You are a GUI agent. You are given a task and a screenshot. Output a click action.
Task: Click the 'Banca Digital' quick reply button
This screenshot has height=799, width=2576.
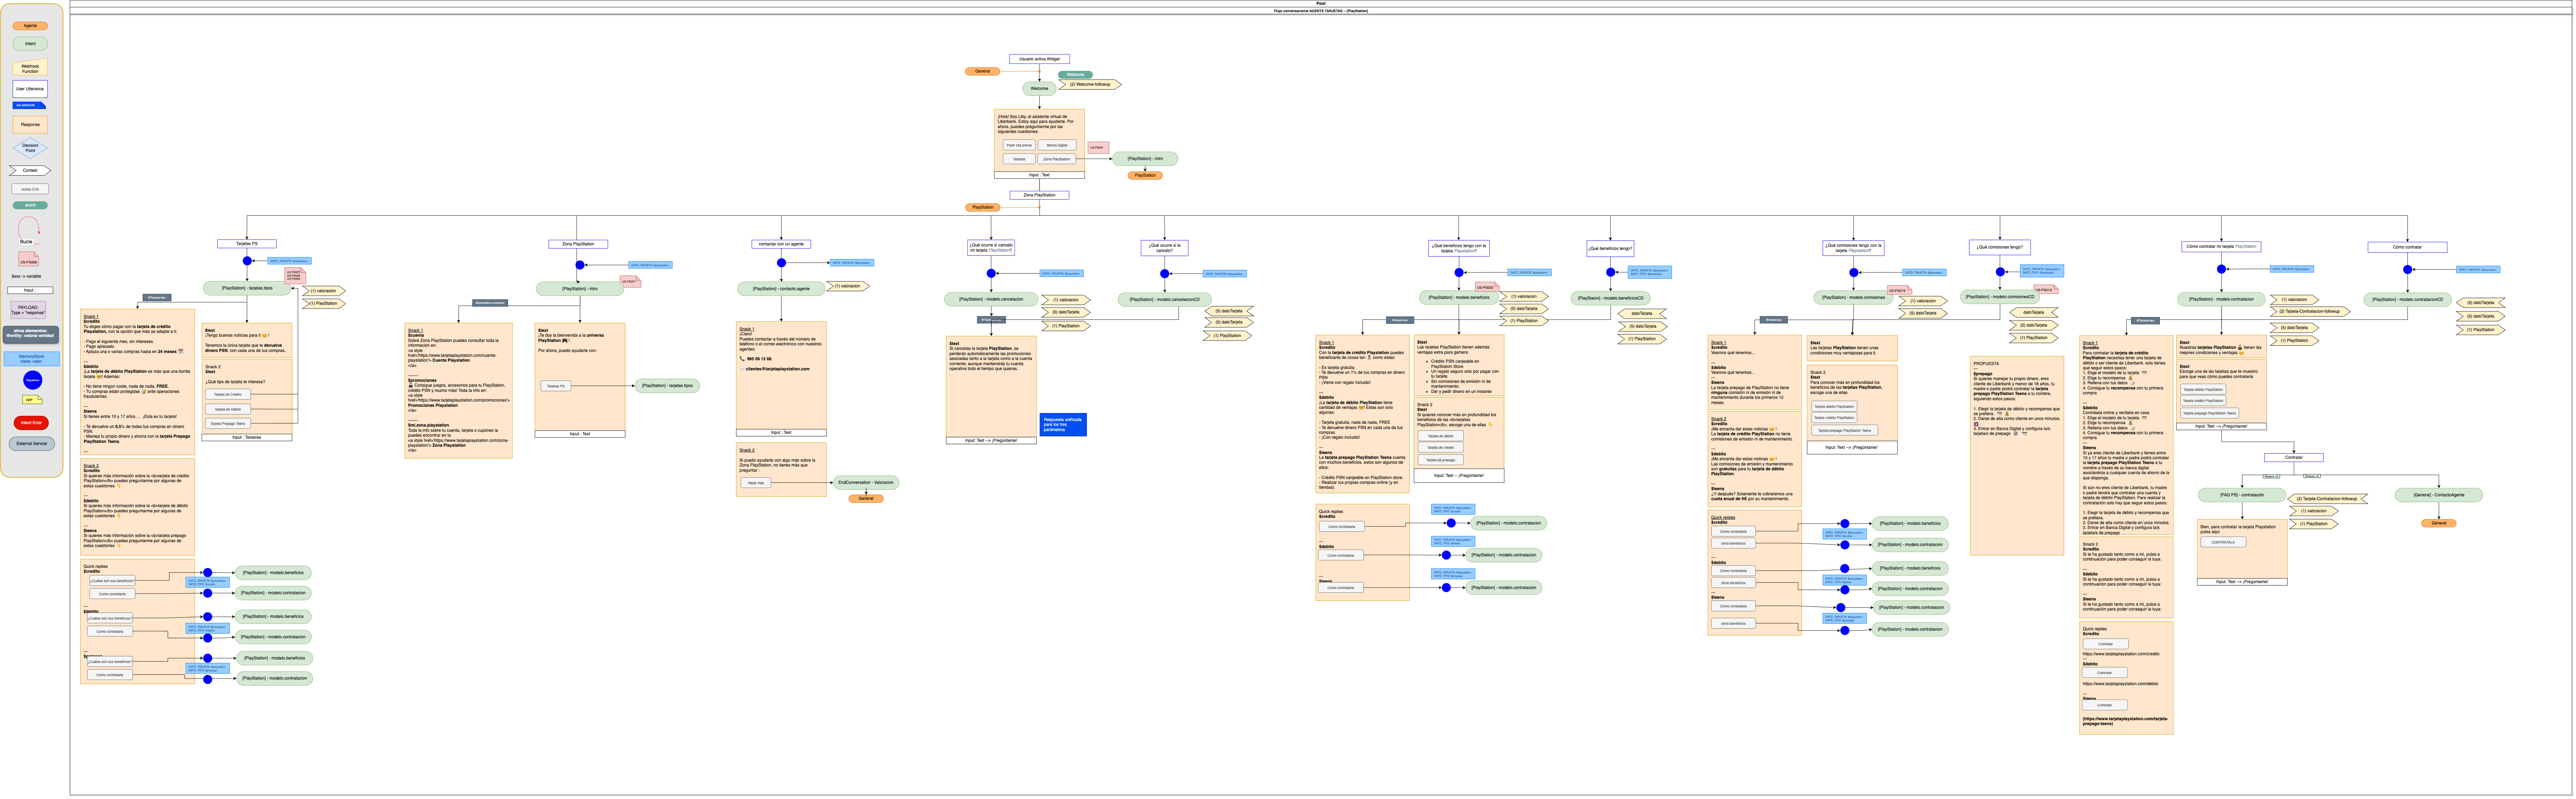(x=1057, y=145)
